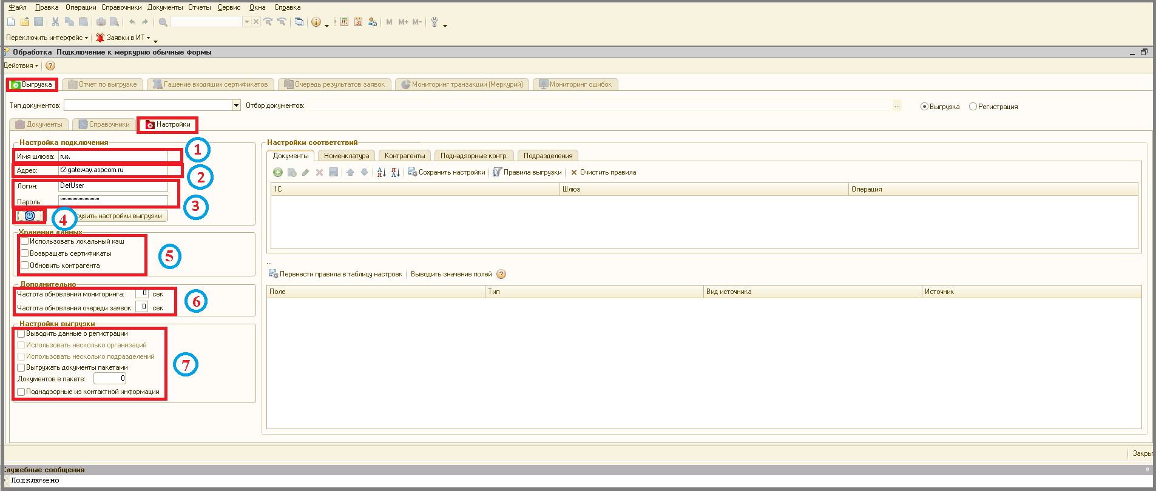Open Переключить интерфейс dropdown

(47, 38)
